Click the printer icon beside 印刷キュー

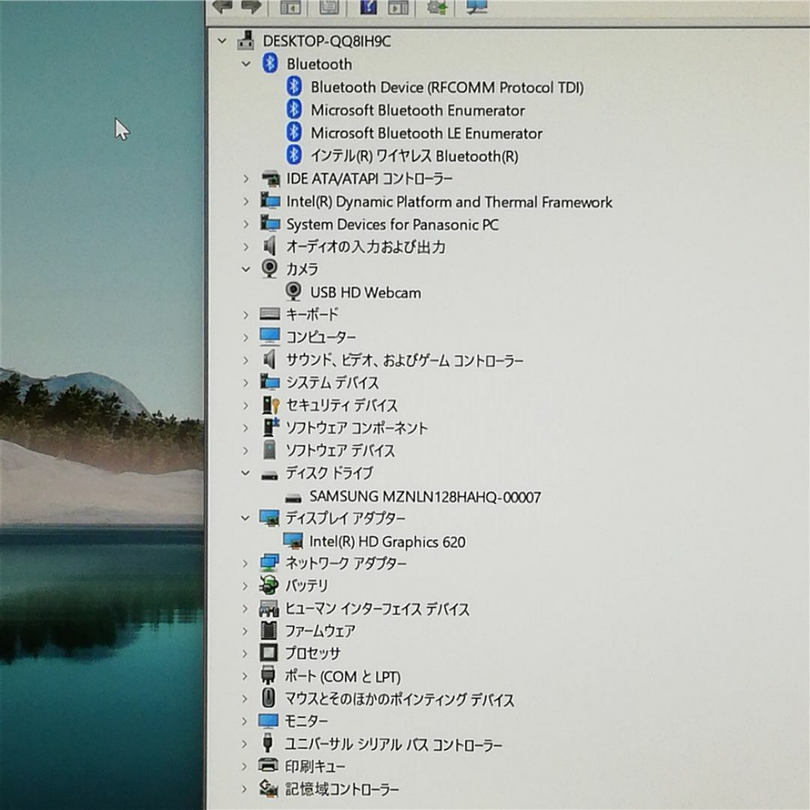[x=268, y=765]
